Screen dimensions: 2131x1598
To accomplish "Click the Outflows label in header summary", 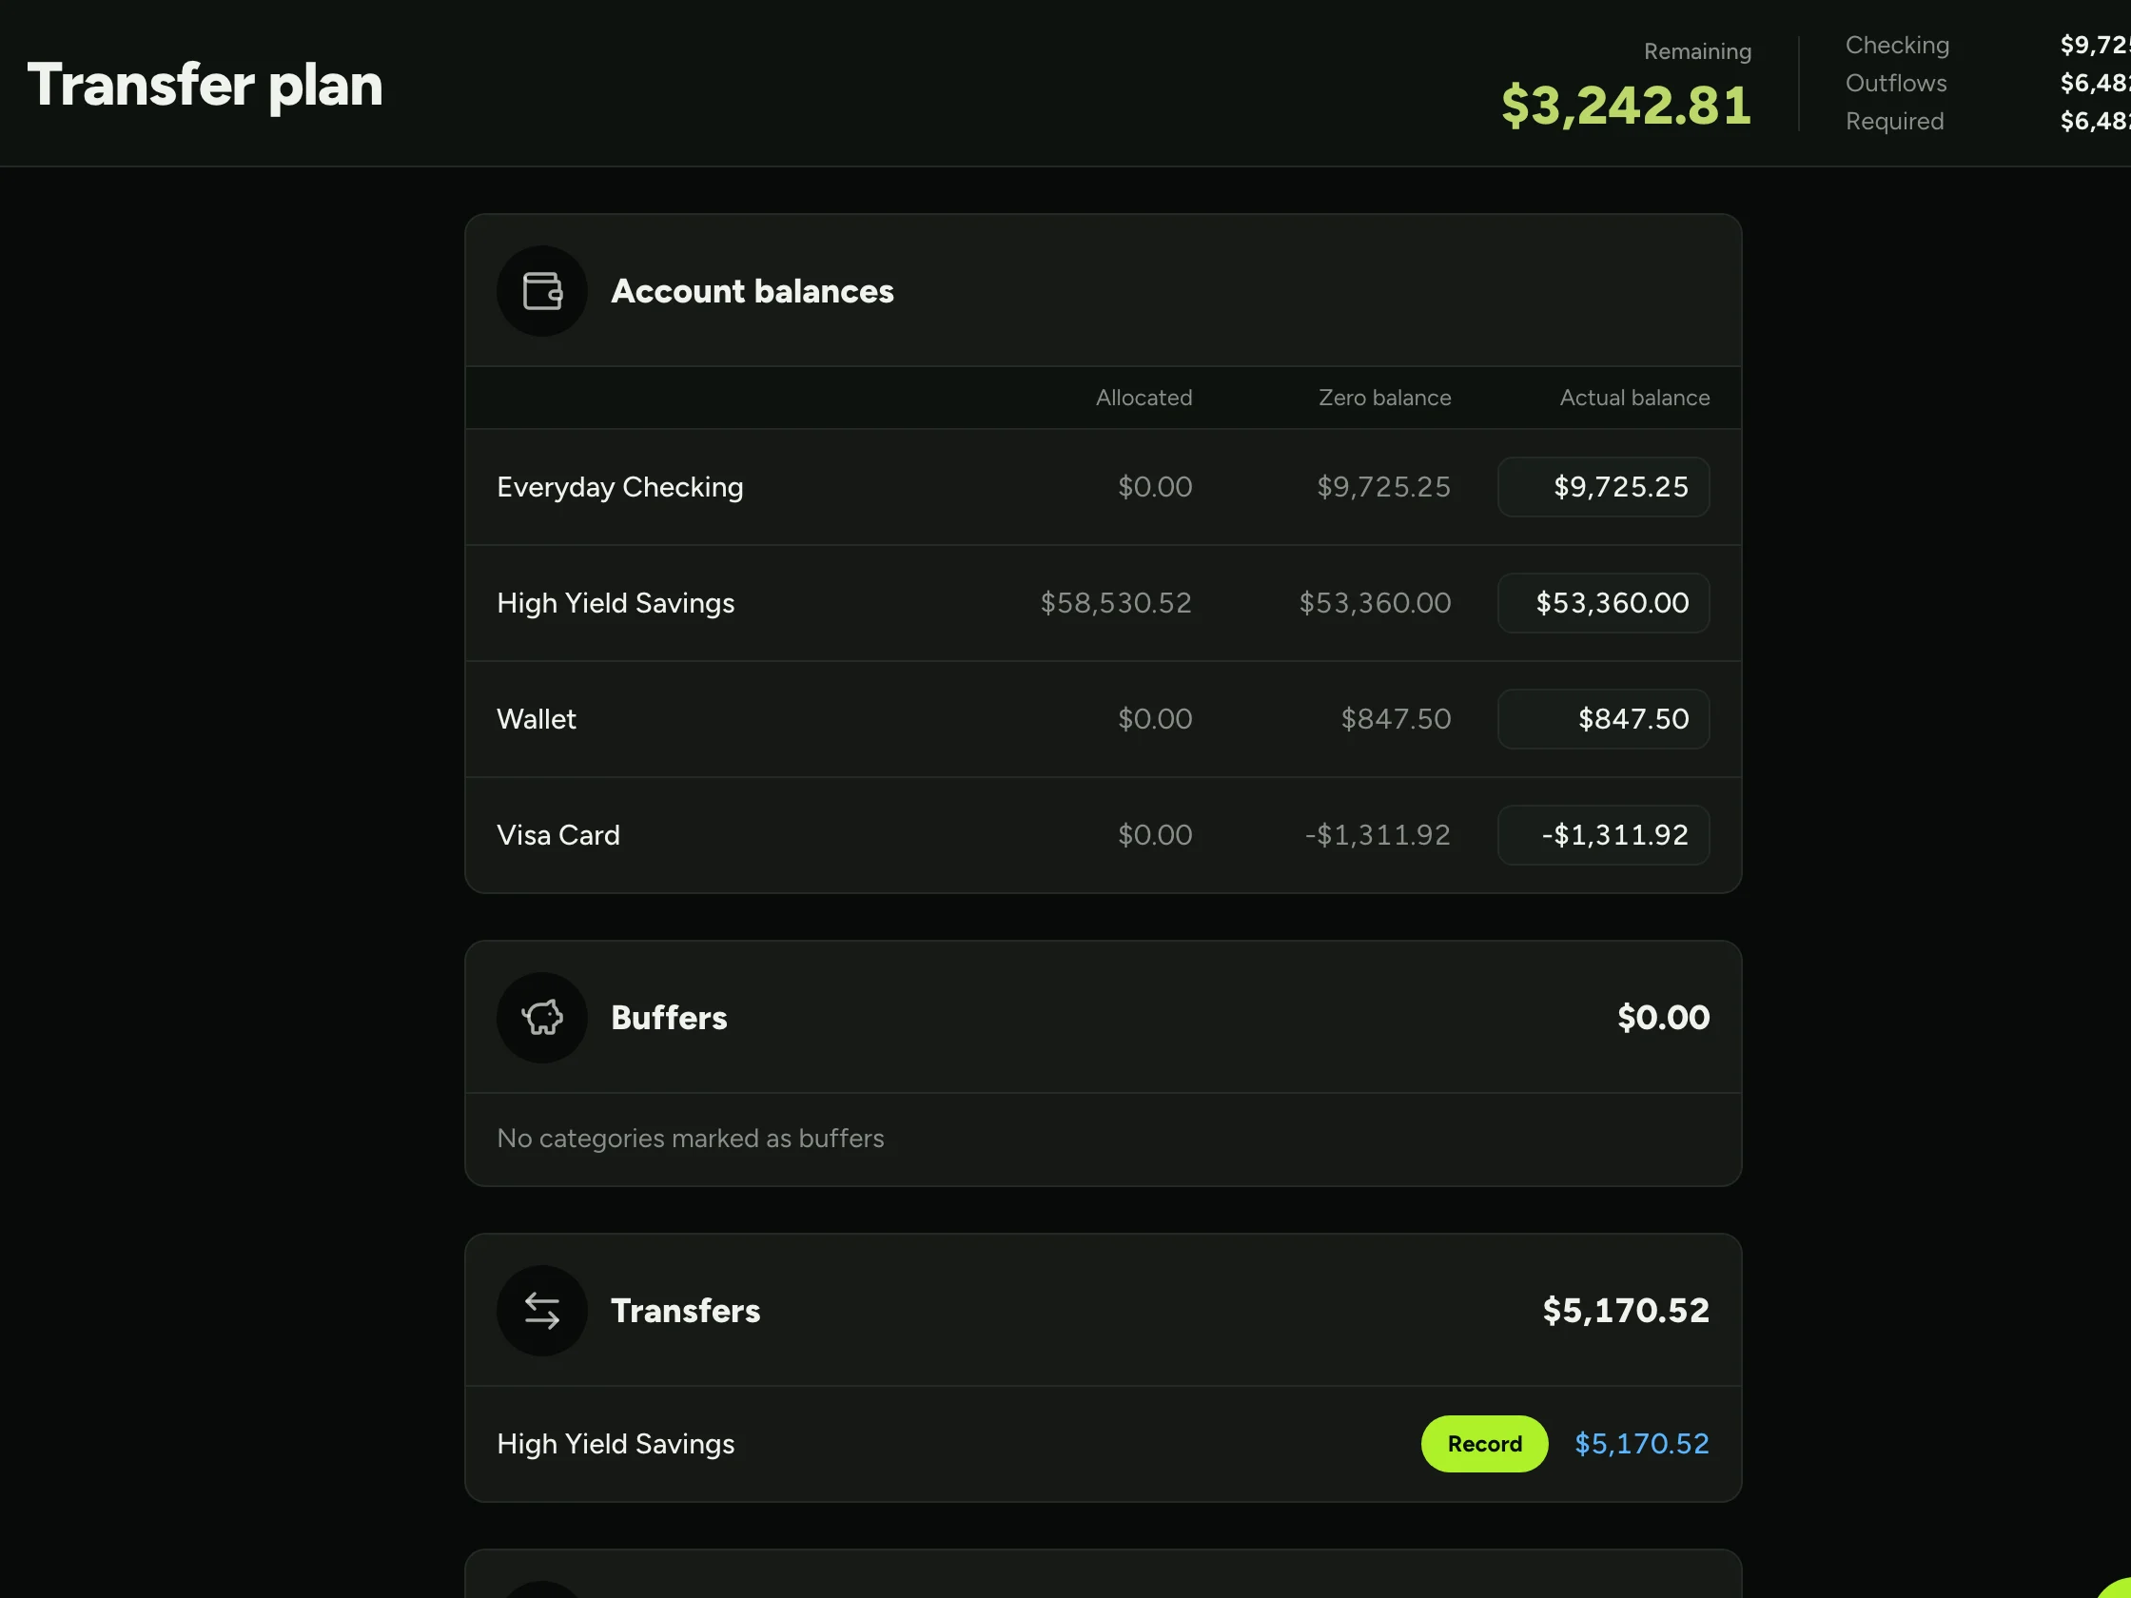I will pos(1896,83).
